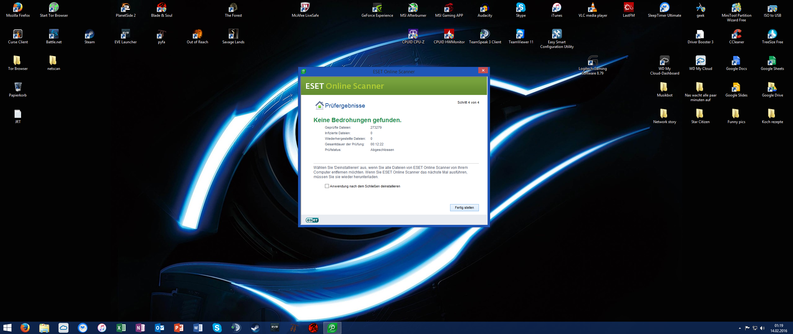Click the eset logo in dialog footer
This screenshot has height=334, width=793.
point(312,220)
